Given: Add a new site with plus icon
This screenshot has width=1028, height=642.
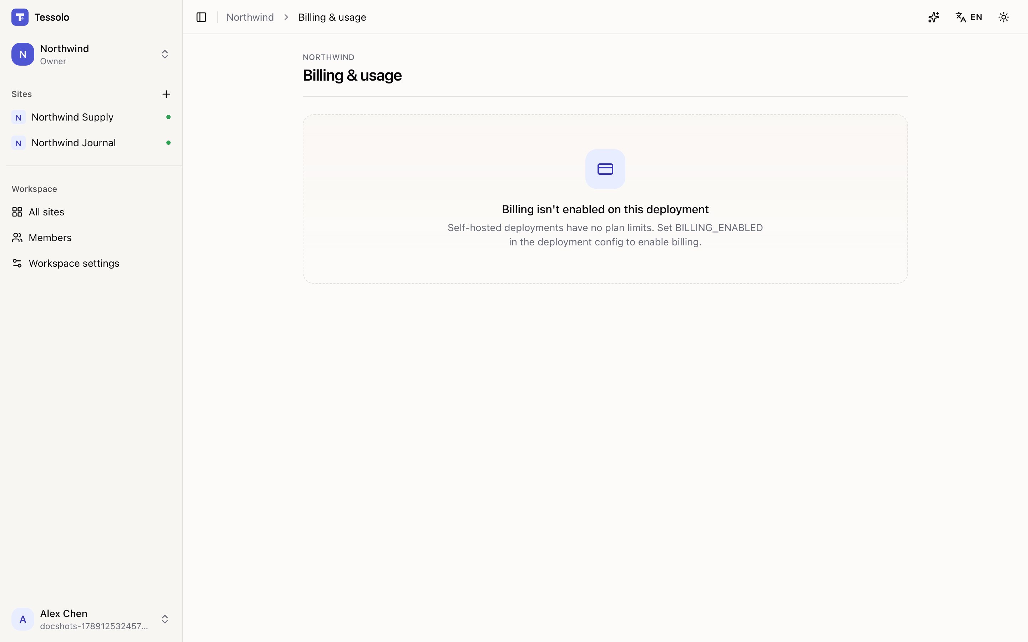Looking at the screenshot, I should [166, 94].
